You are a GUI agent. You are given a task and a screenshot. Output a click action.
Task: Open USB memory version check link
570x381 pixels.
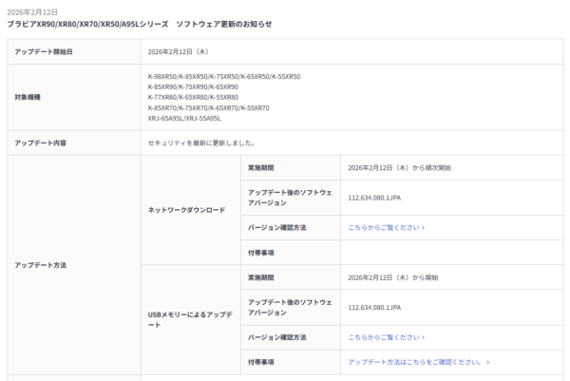point(386,337)
